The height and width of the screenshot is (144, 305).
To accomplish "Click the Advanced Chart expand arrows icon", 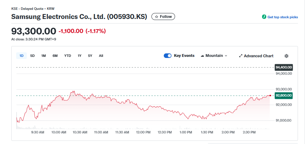I will click(x=241, y=56).
